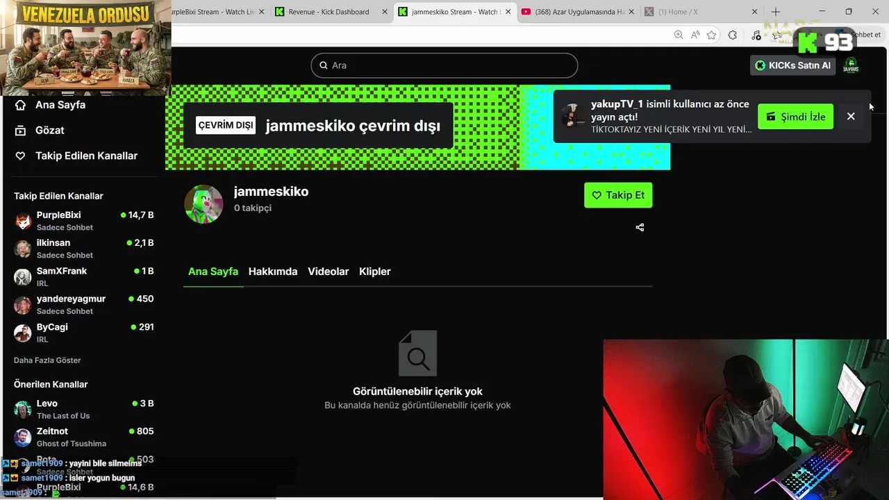
Task: Open a new browser tab
Action: click(776, 12)
